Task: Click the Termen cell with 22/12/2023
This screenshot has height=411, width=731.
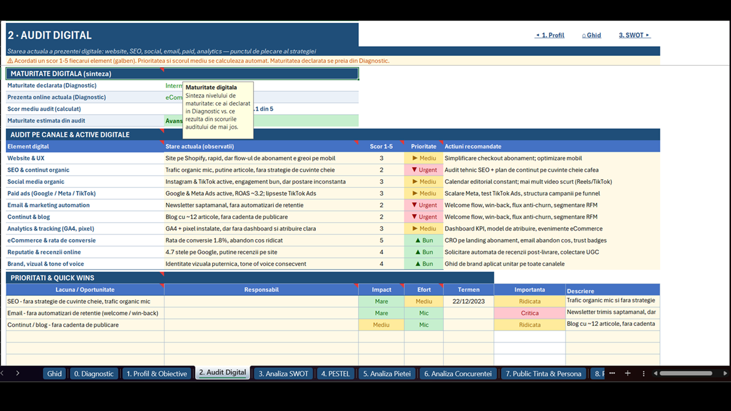Action: pyautogui.click(x=468, y=301)
